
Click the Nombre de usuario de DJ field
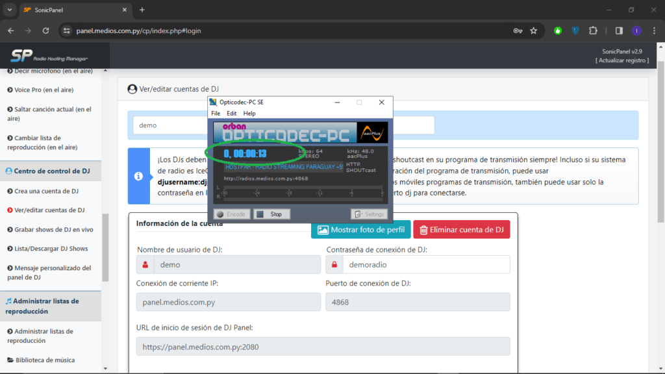(x=237, y=265)
